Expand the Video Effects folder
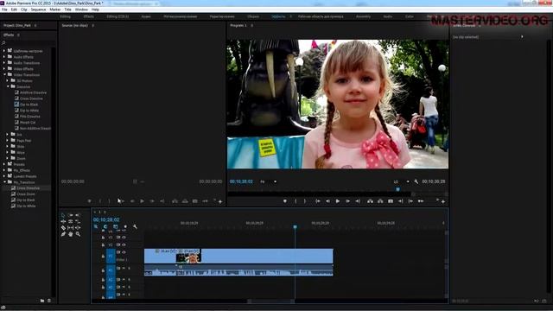Screen dimensions: 553x311 (x=4, y=69)
